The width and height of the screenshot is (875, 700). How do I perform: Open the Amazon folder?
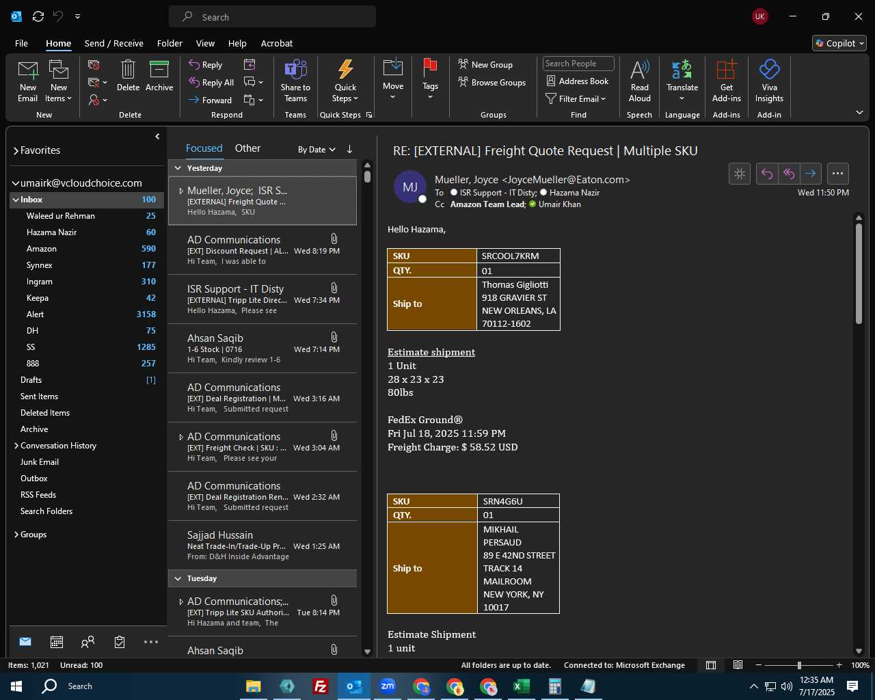[x=86, y=249]
